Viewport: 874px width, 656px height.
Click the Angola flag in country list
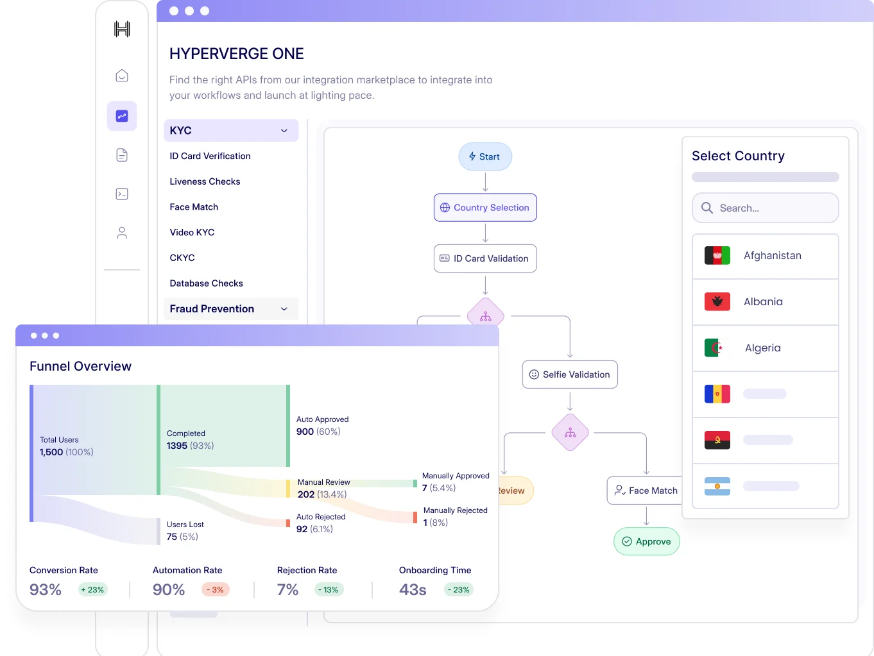point(717,440)
